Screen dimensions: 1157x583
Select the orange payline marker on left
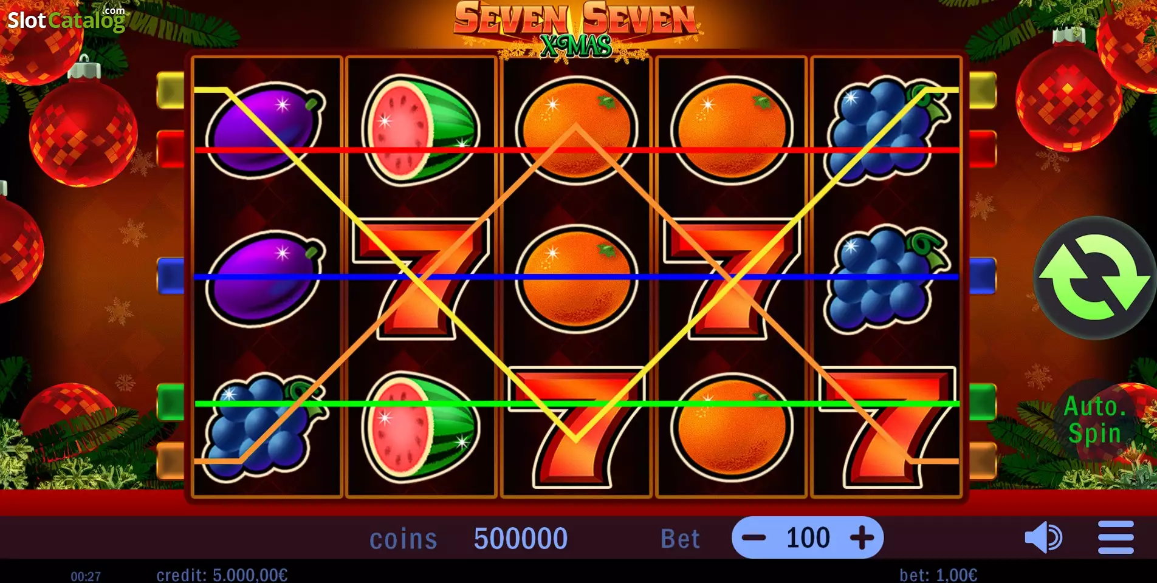click(x=170, y=460)
